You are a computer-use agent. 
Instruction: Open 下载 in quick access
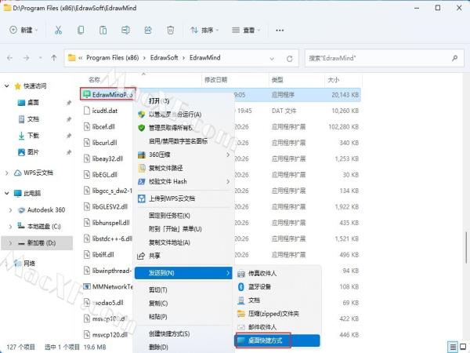tap(33, 136)
